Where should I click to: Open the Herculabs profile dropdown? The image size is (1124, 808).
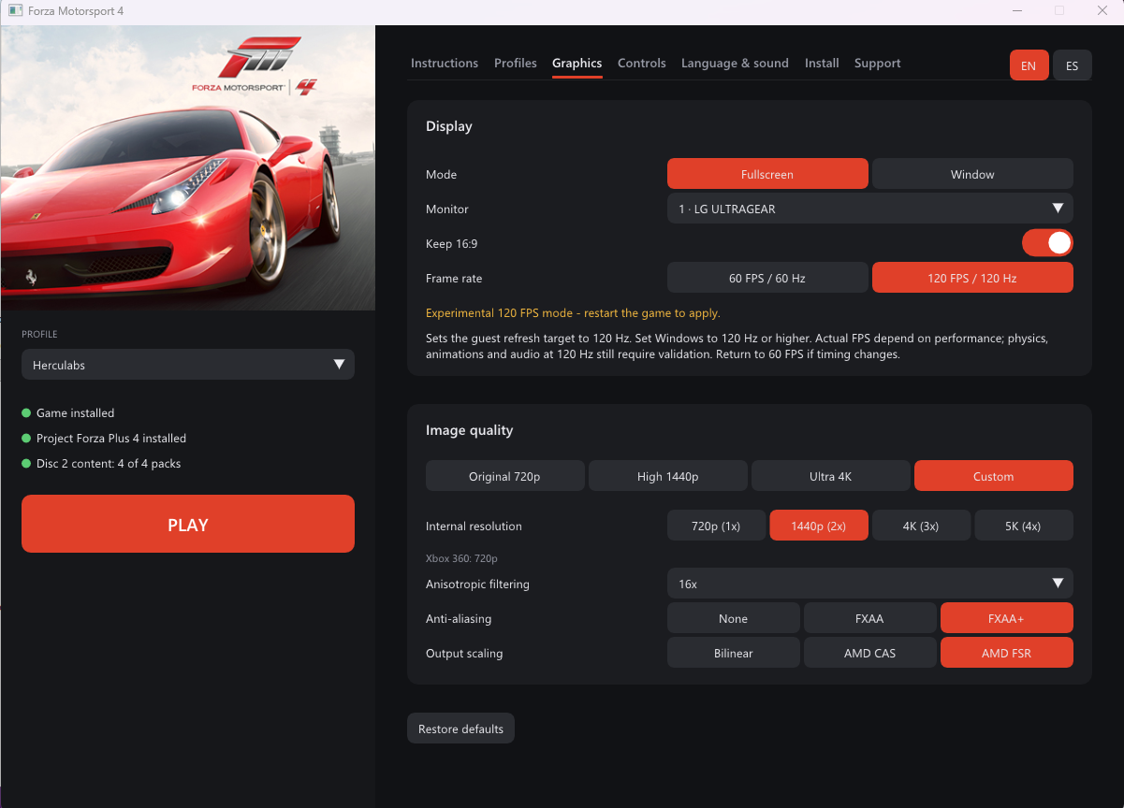(188, 365)
